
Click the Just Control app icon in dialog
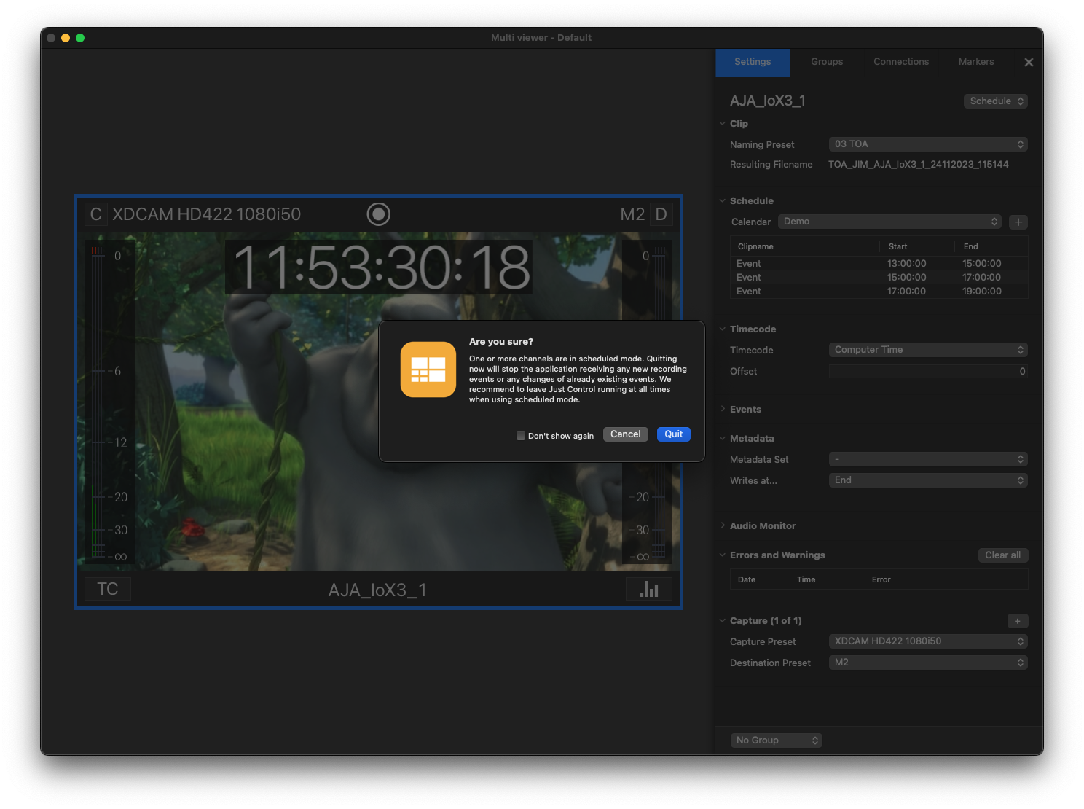[428, 370]
